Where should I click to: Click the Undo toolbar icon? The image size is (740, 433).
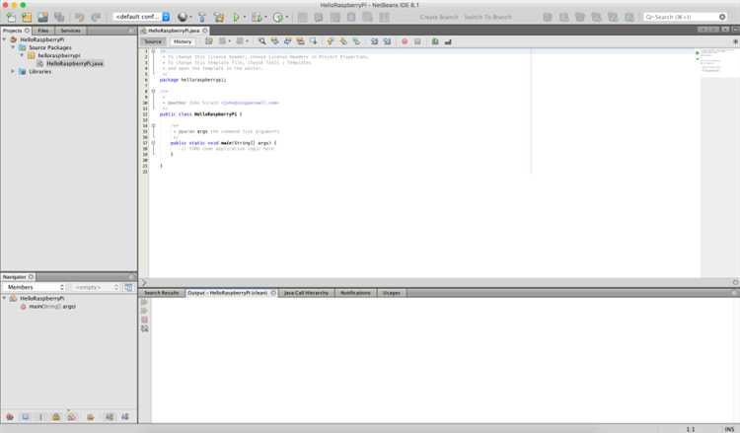(79, 18)
